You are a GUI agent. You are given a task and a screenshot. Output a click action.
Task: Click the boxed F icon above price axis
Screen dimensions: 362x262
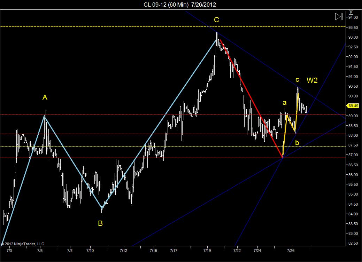point(351,12)
